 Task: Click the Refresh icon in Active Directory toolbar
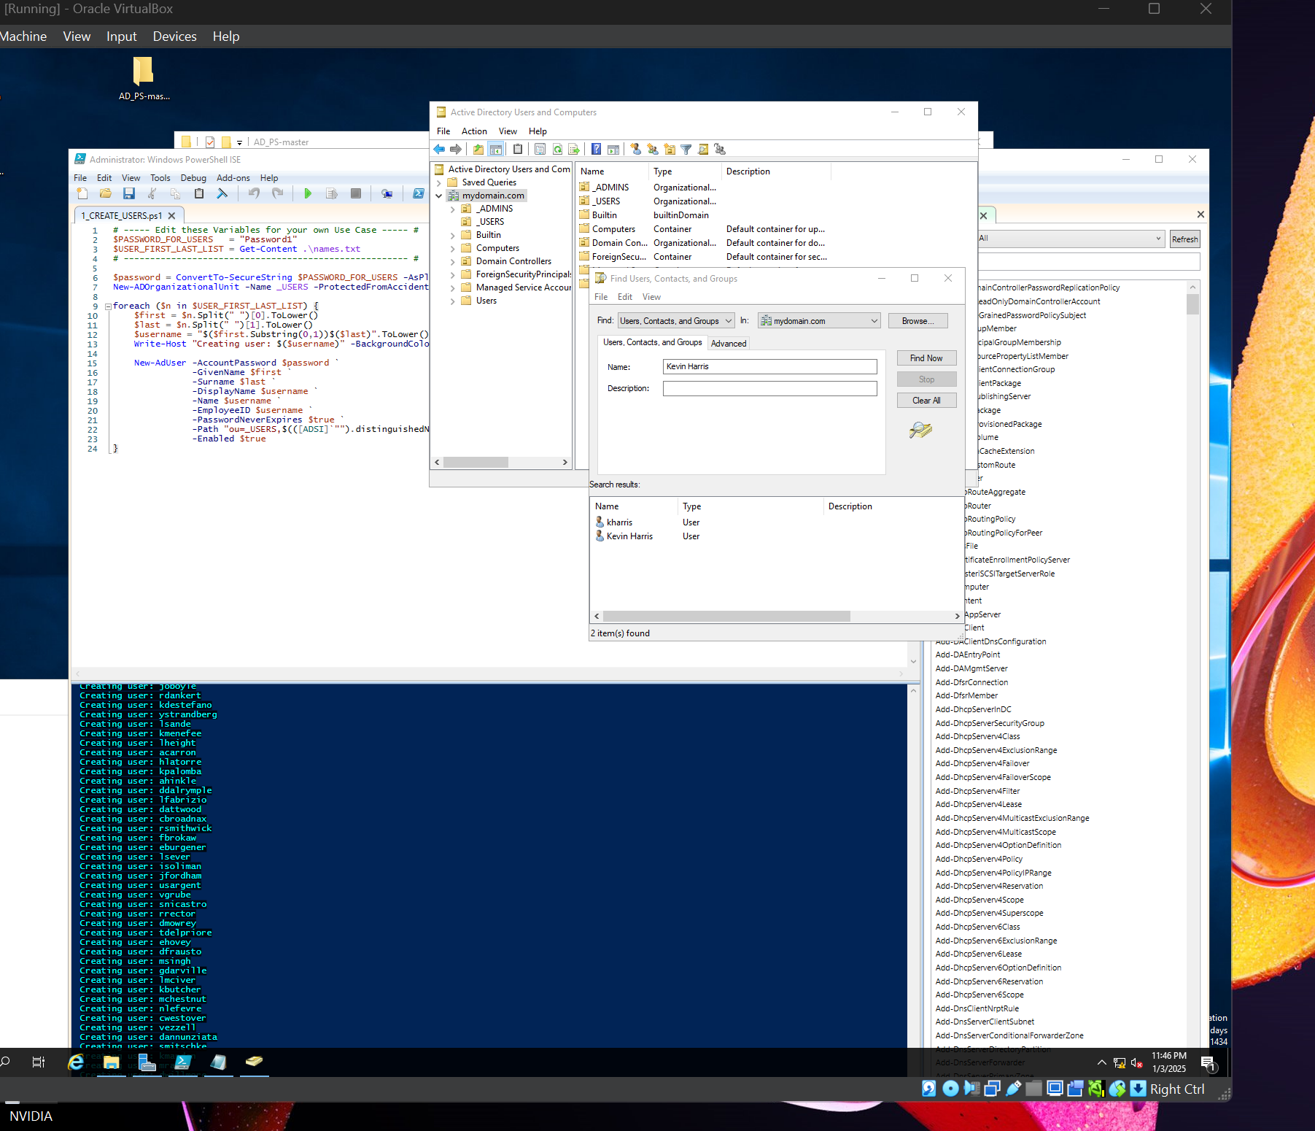(557, 149)
